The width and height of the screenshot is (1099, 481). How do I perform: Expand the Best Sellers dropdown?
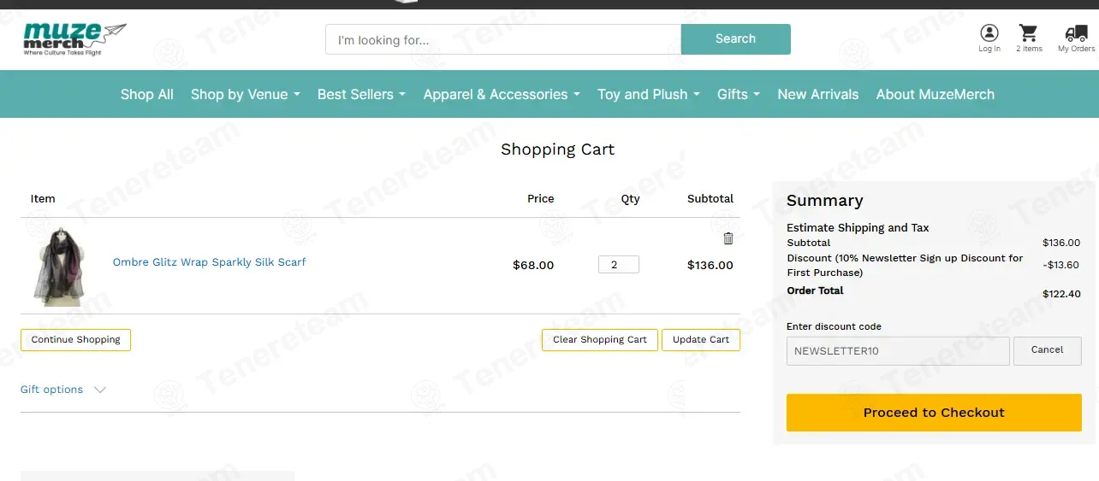[361, 94]
